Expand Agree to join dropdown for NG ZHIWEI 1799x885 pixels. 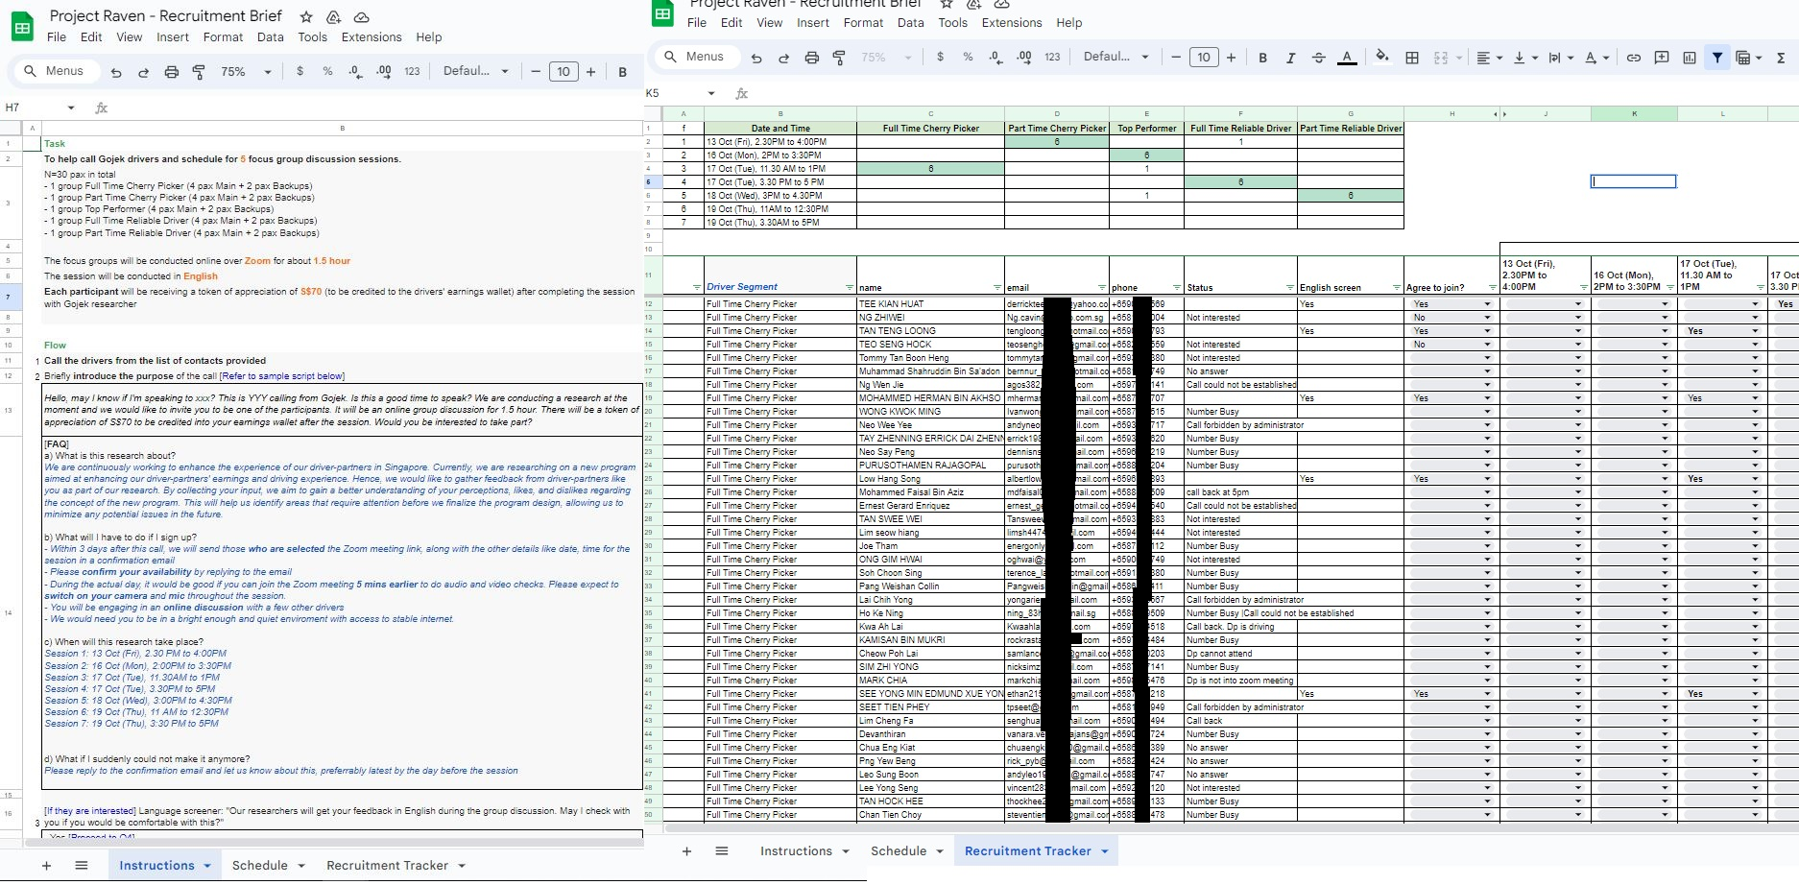click(1487, 318)
